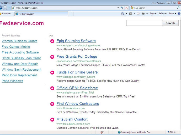
Task: Expand the zoom level dropdown arrow
Action: click(x=179, y=132)
